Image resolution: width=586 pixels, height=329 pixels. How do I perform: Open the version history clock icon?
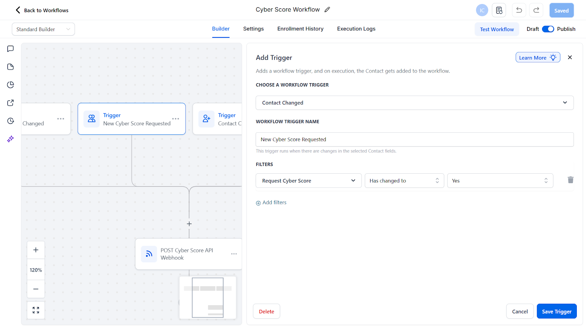pyautogui.click(x=11, y=121)
